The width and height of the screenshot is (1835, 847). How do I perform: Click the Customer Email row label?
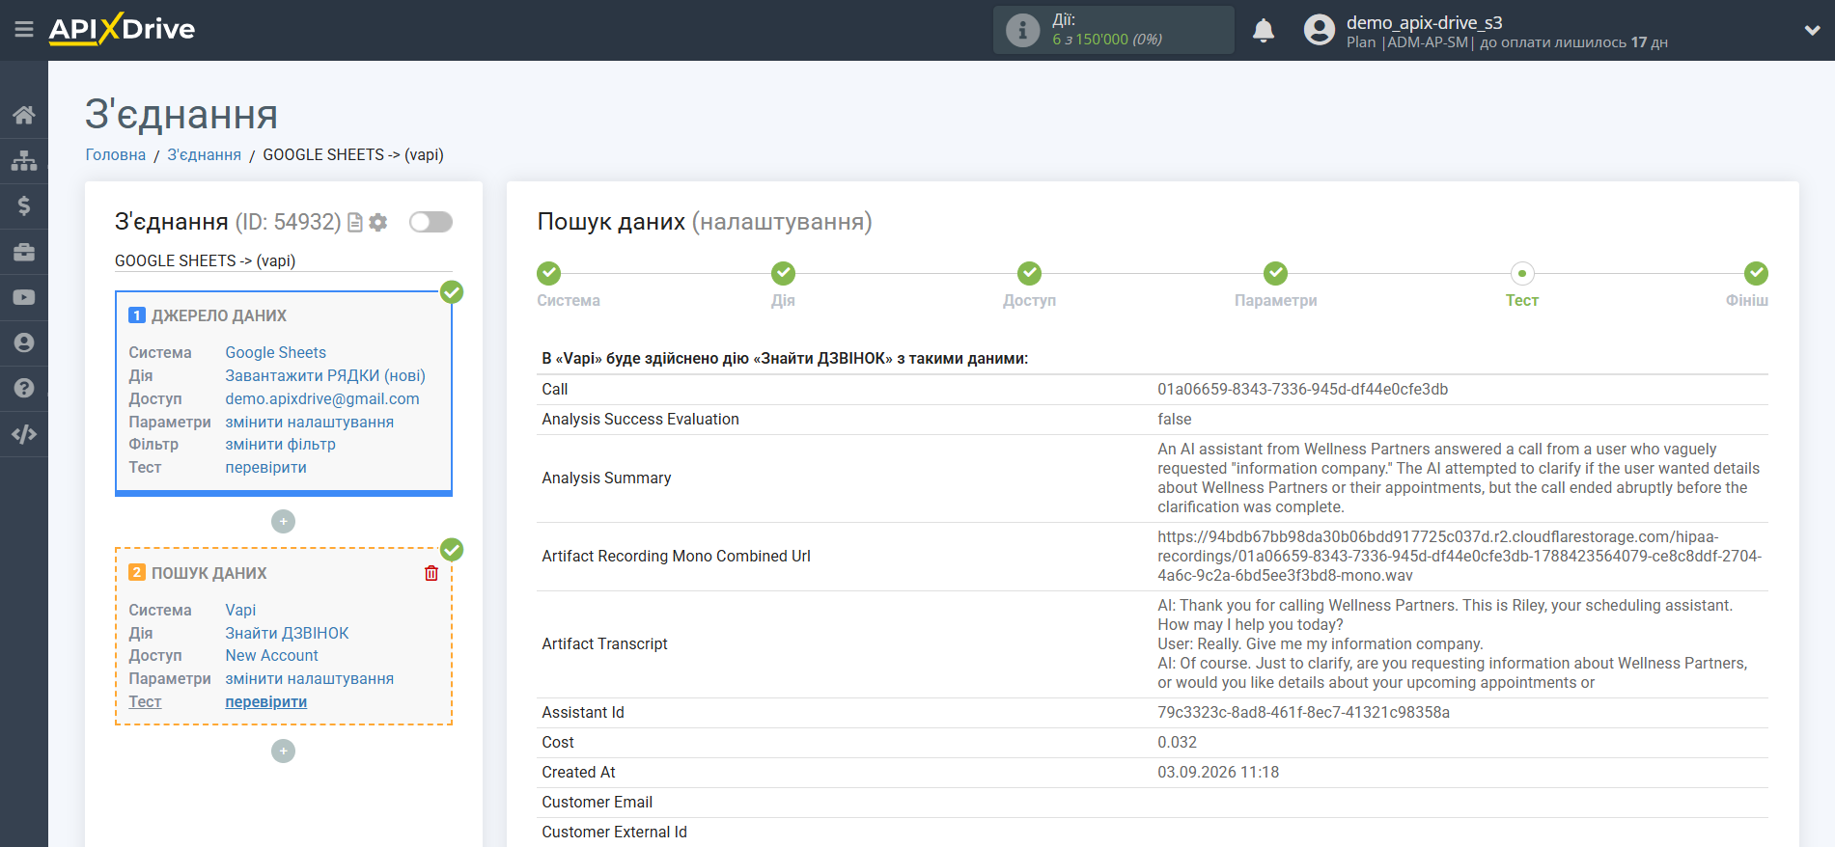pyautogui.click(x=597, y=802)
